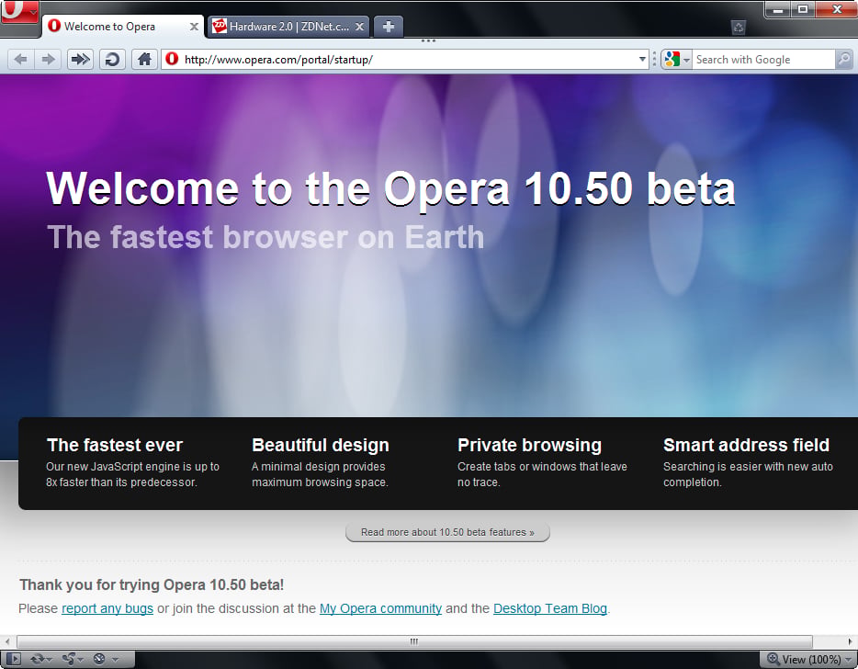Click Welcome to the Opera 10.50 beta headline

[x=391, y=188]
